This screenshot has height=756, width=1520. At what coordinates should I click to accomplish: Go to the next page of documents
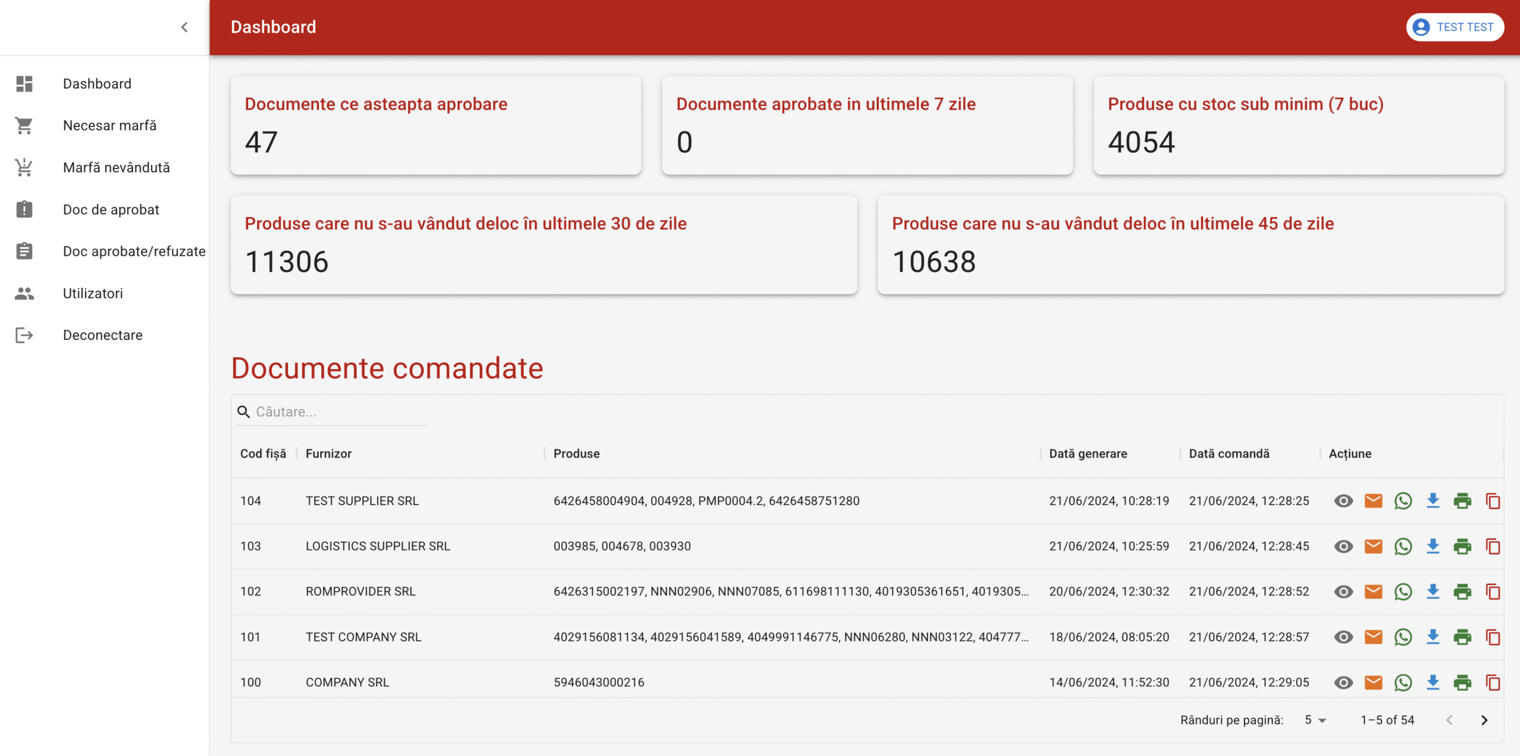[1484, 720]
